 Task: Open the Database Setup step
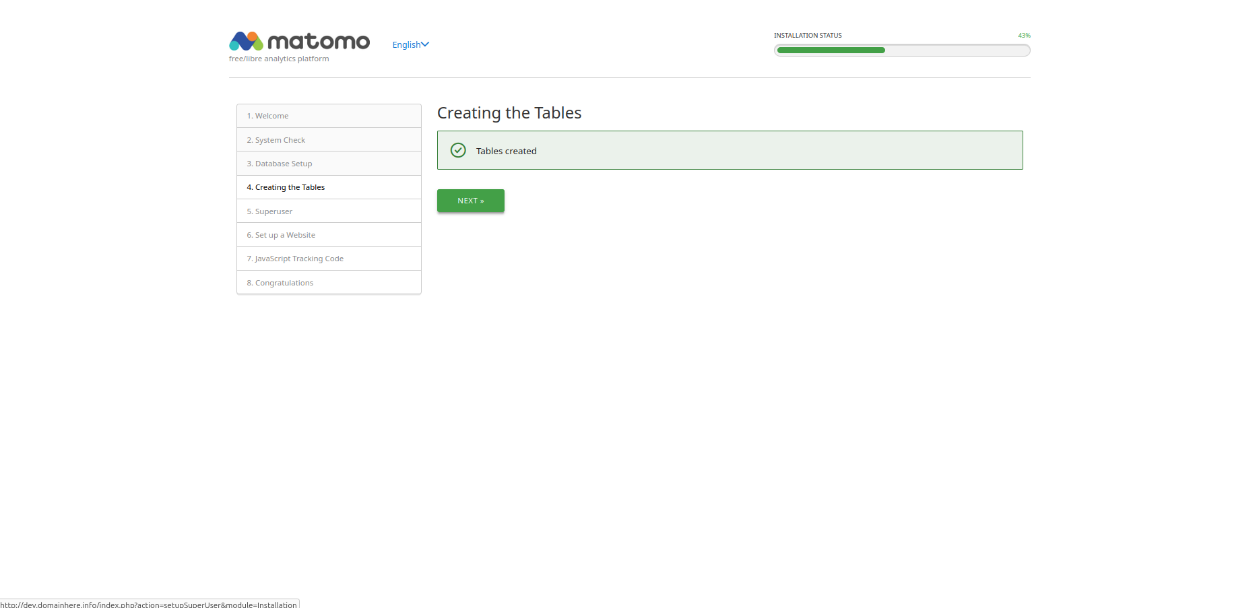[x=280, y=164]
